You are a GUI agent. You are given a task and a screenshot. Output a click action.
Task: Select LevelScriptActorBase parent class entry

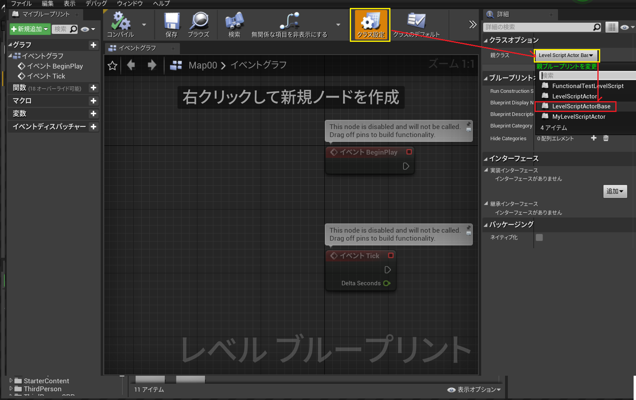pos(576,106)
